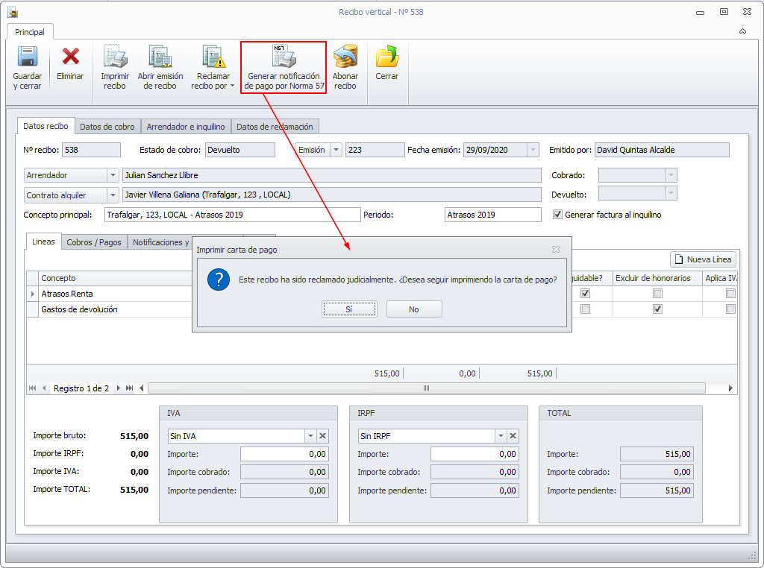Click the Abonar recibo coins icon
Screen dimensions: 764x568
coord(345,57)
